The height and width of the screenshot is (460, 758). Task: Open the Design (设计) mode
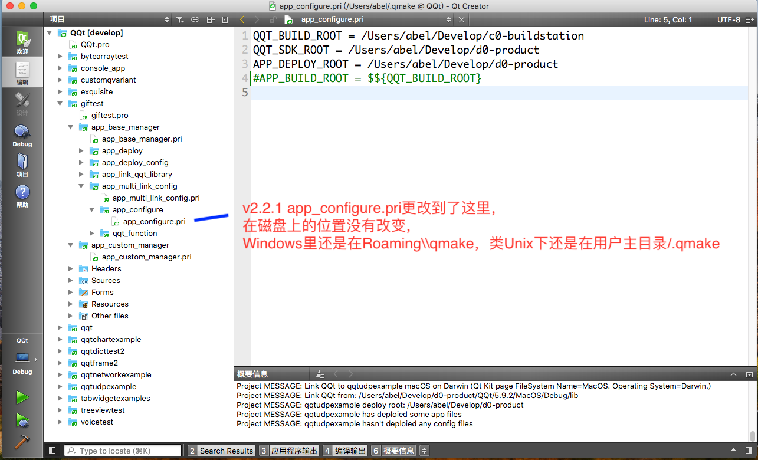coord(22,104)
